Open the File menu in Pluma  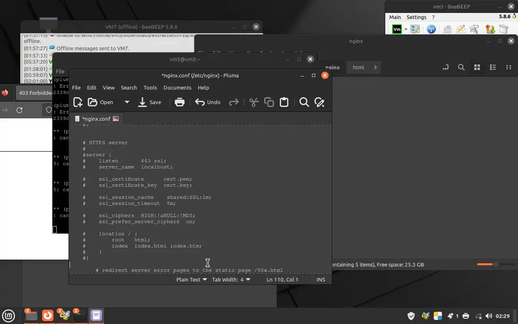tap(76, 87)
